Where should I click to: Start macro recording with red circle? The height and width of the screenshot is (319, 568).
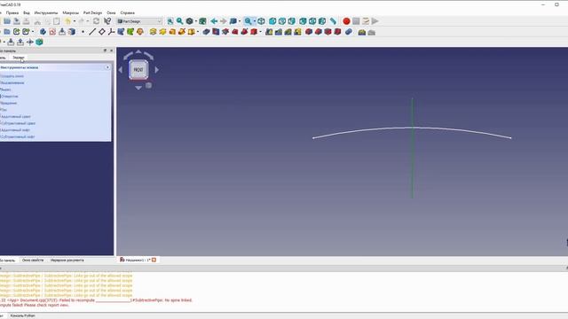coord(346,21)
